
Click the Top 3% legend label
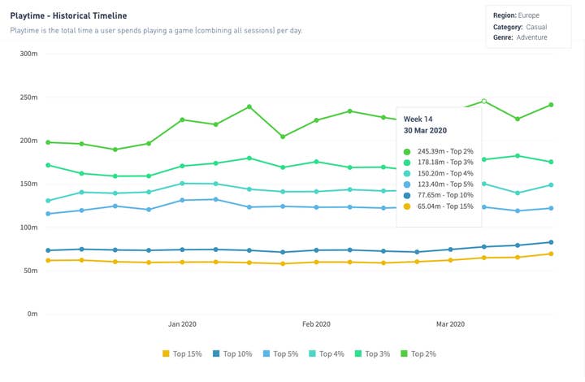pos(378,354)
